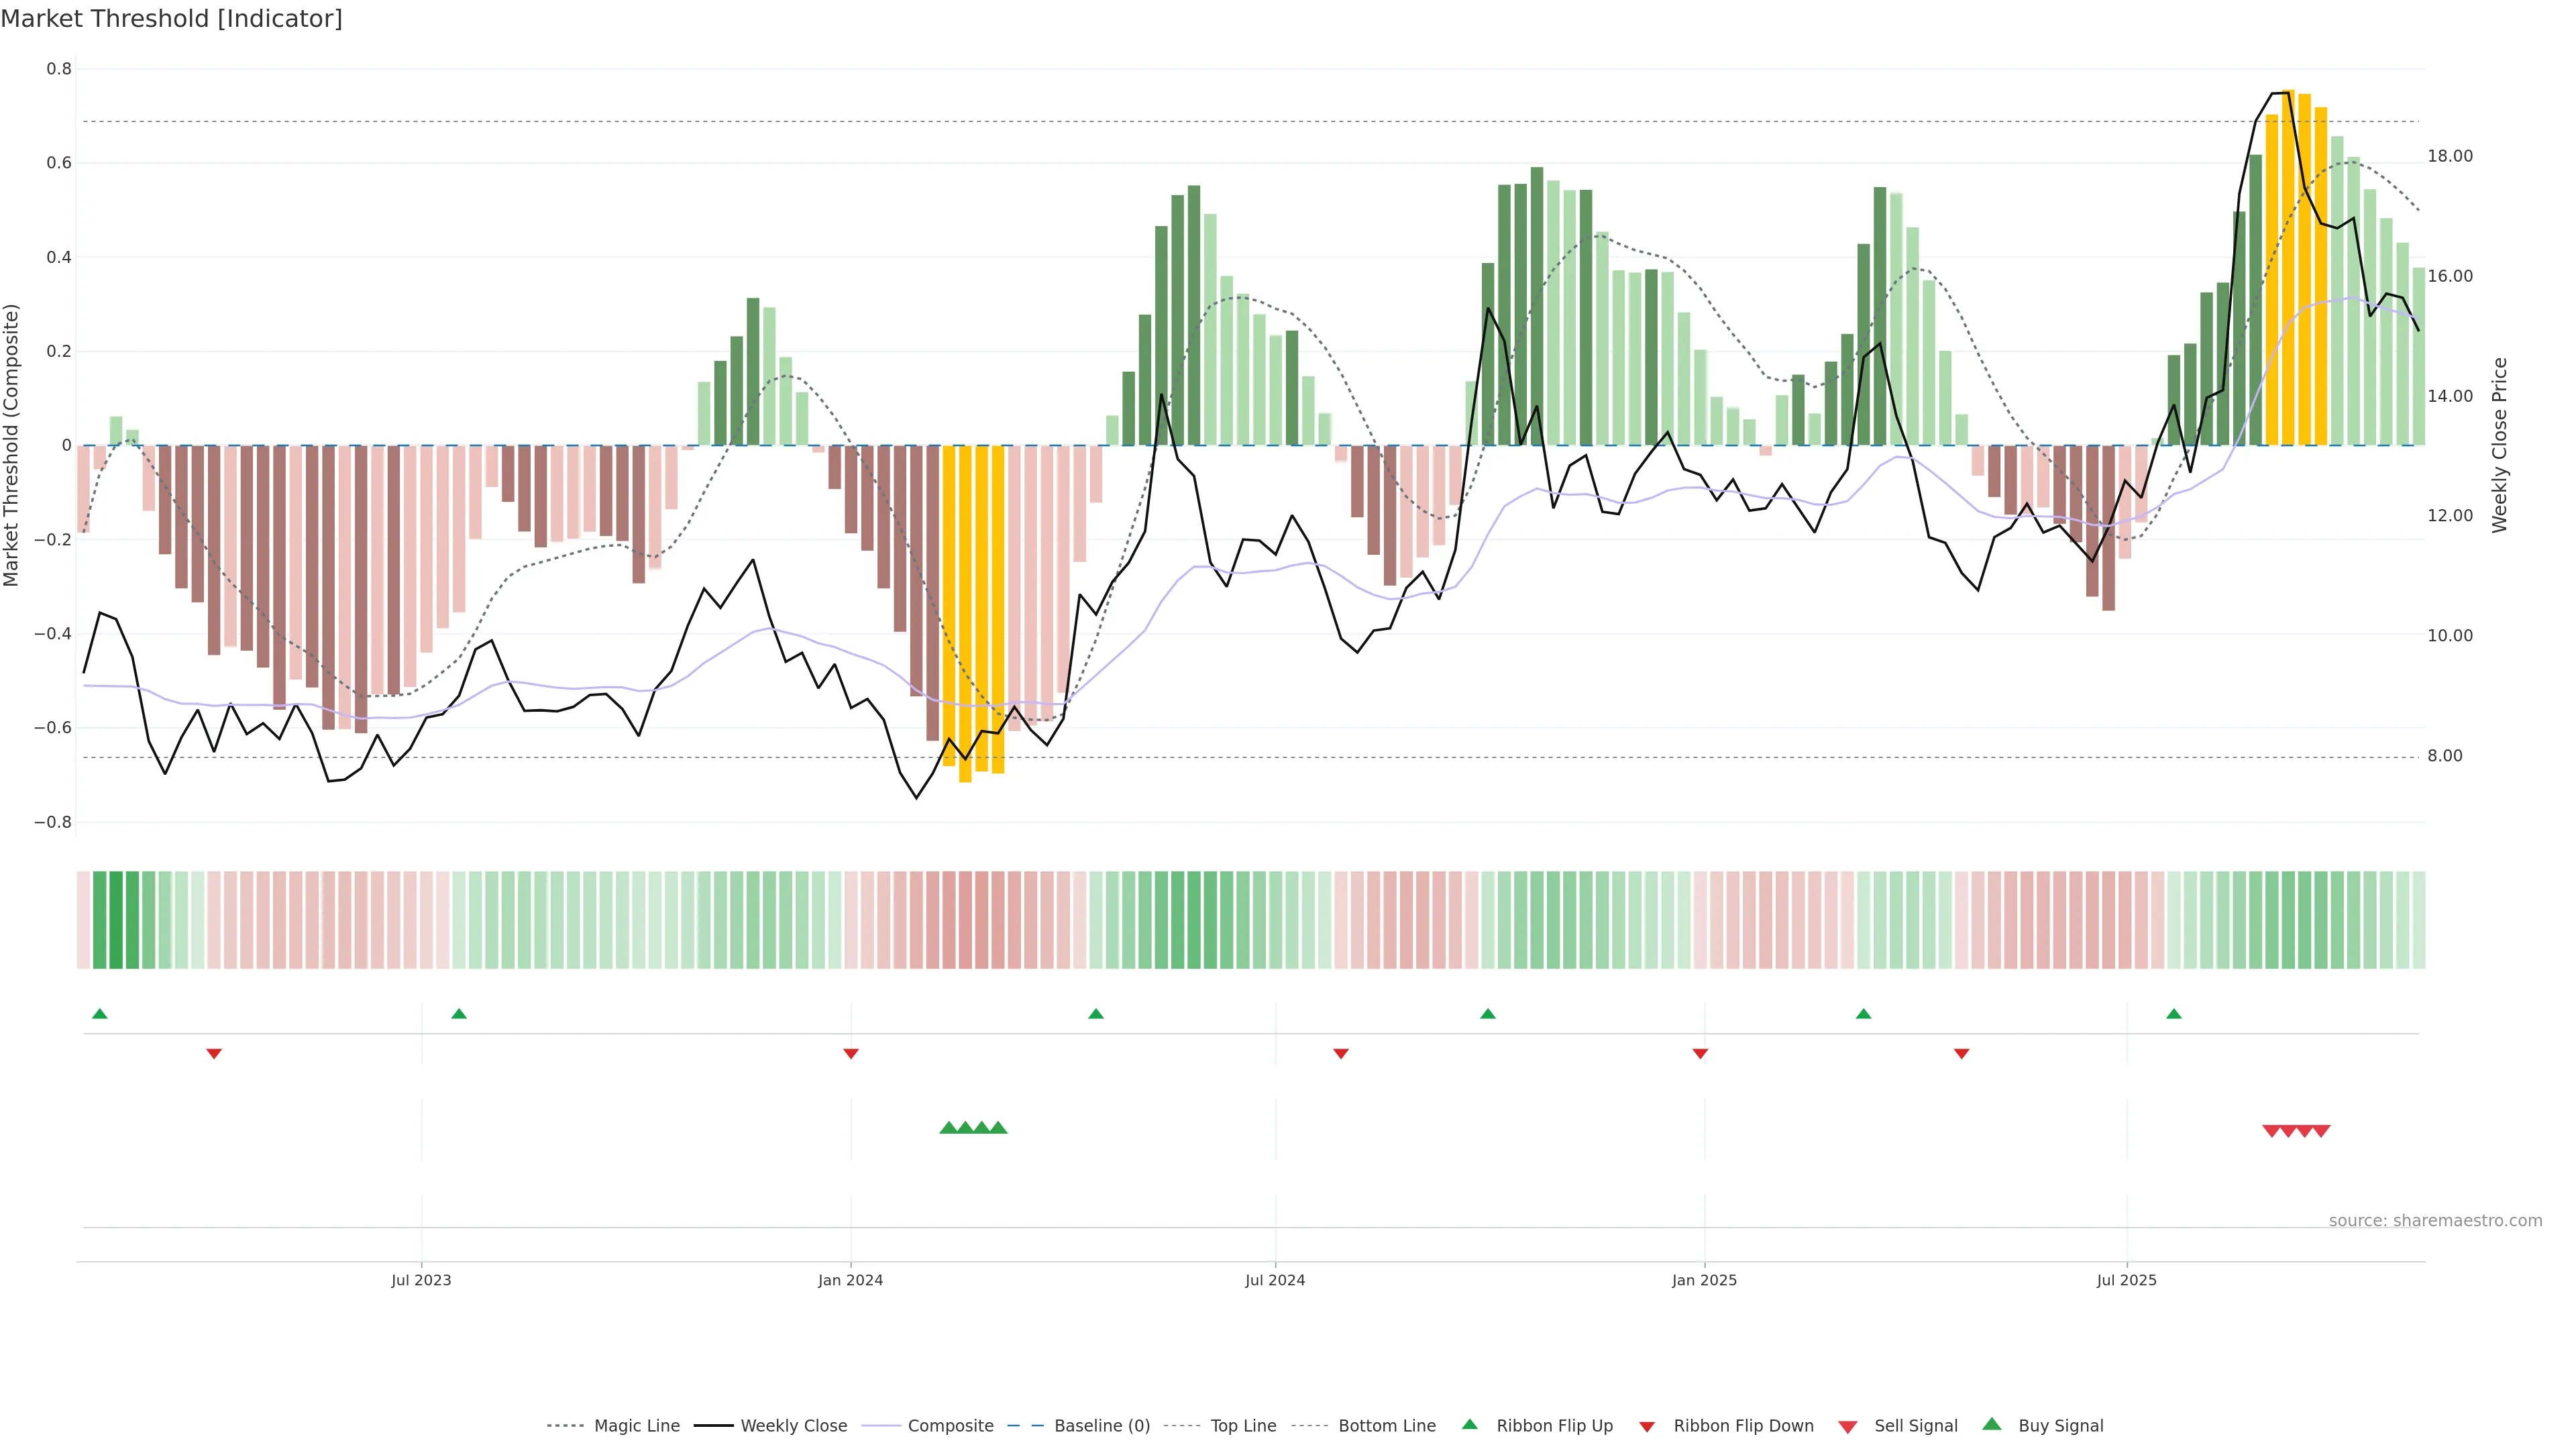Click the Market Threshold [Indicator] title
This screenshot has height=1449, width=2576.
coord(171,19)
